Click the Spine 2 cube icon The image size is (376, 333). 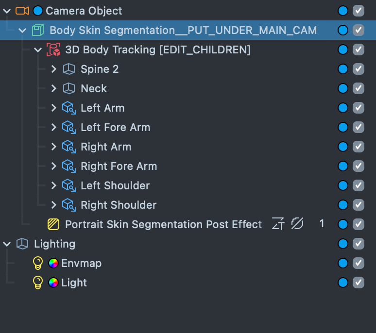click(69, 69)
